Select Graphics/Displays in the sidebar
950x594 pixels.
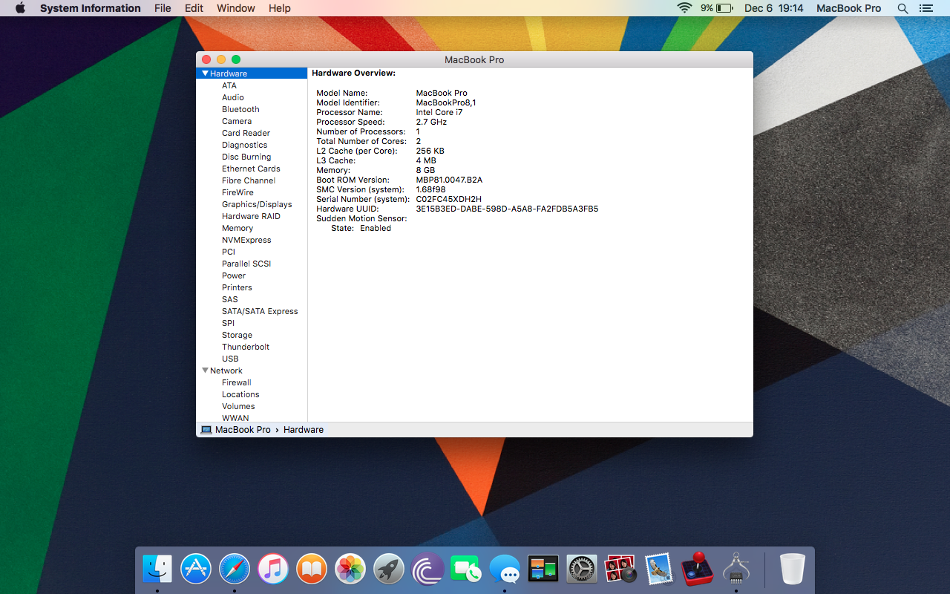coord(257,204)
